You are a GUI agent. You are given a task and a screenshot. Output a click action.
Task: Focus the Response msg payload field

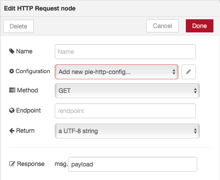point(133,164)
